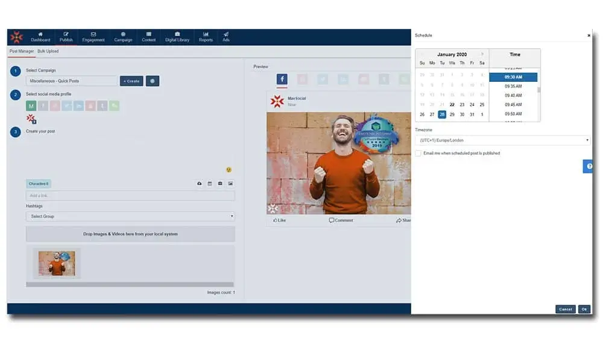Image resolution: width=603 pixels, height=339 pixels.
Task: Select the 09:50 AM time slot
Action: (x=513, y=114)
